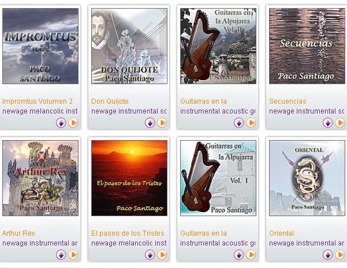
Task: Select the Oriental dragon album cover
Action: tap(307, 178)
